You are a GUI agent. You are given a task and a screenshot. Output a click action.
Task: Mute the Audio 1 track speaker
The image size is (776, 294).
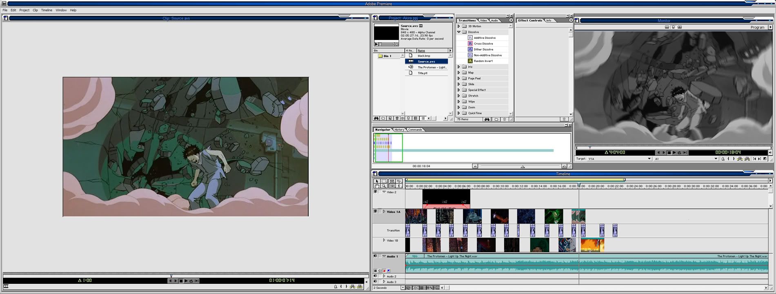pyautogui.click(x=375, y=256)
